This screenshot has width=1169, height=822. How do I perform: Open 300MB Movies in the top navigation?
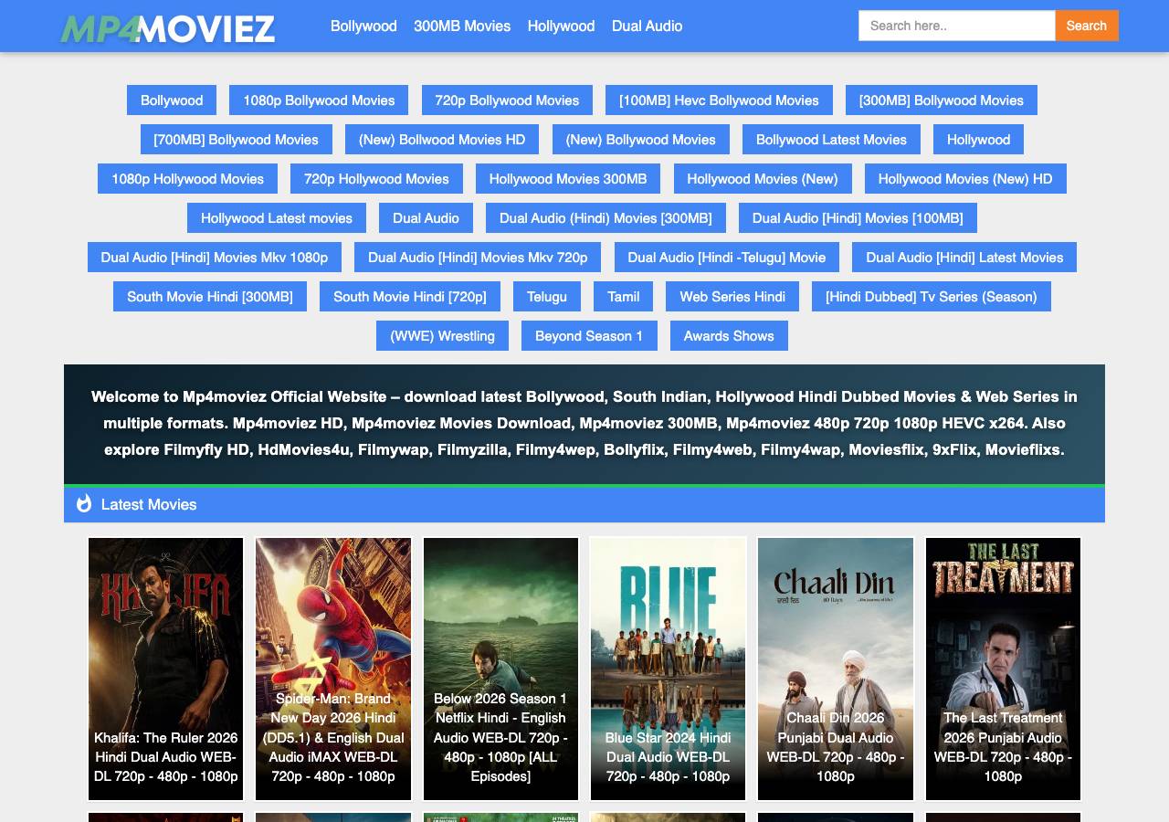(462, 26)
